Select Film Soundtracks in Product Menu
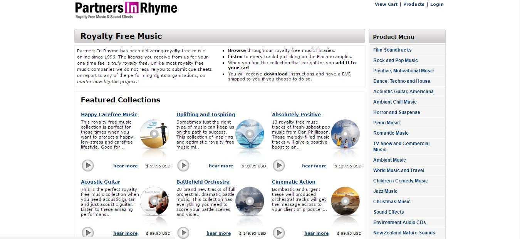 (392, 50)
